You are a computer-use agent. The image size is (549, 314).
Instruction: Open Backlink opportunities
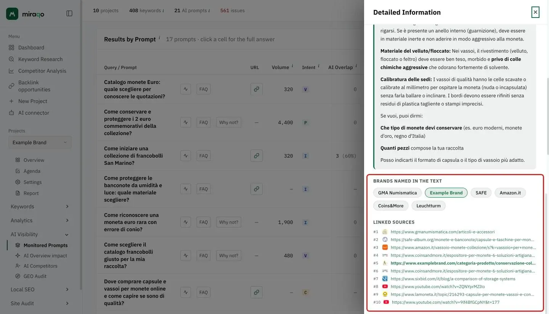click(34, 86)
